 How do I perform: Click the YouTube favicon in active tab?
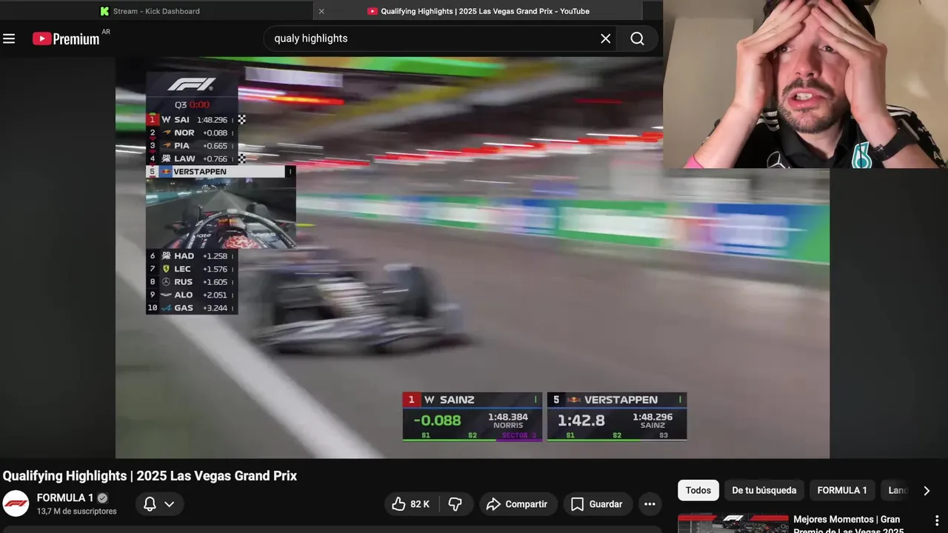[373, 11]
